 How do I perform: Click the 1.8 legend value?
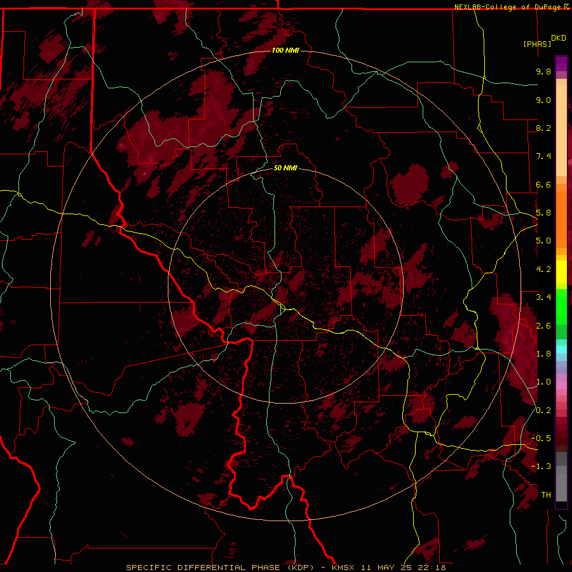tap(543, 354)
